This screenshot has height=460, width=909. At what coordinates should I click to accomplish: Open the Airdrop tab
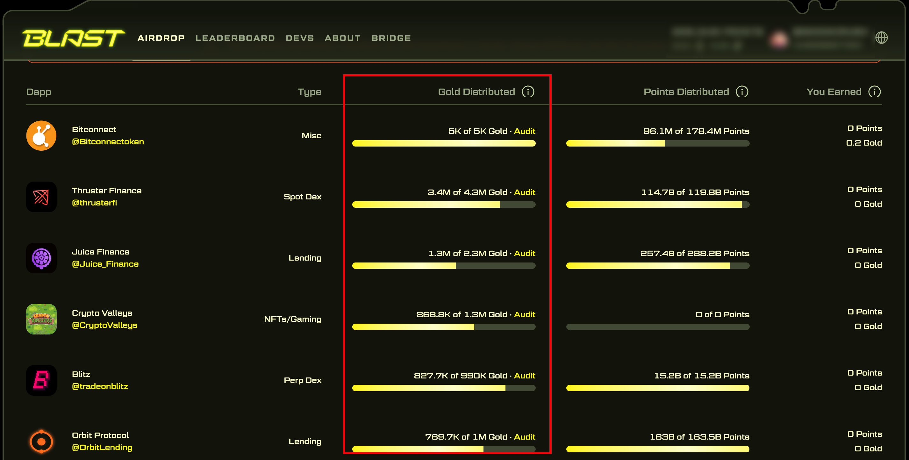tap(161, 38)
